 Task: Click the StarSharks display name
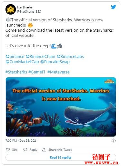[x=25, y=7]
